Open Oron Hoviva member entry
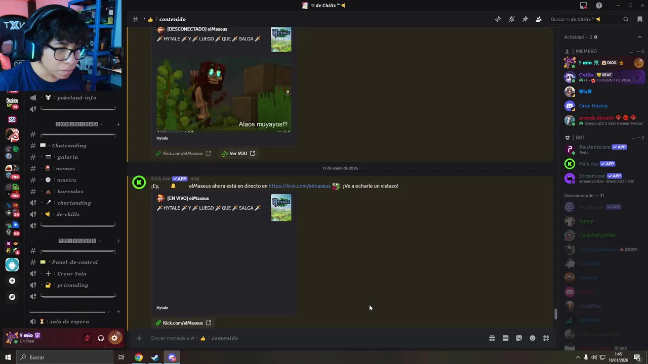This screenshot has width=648, height=364. point(603,106)
